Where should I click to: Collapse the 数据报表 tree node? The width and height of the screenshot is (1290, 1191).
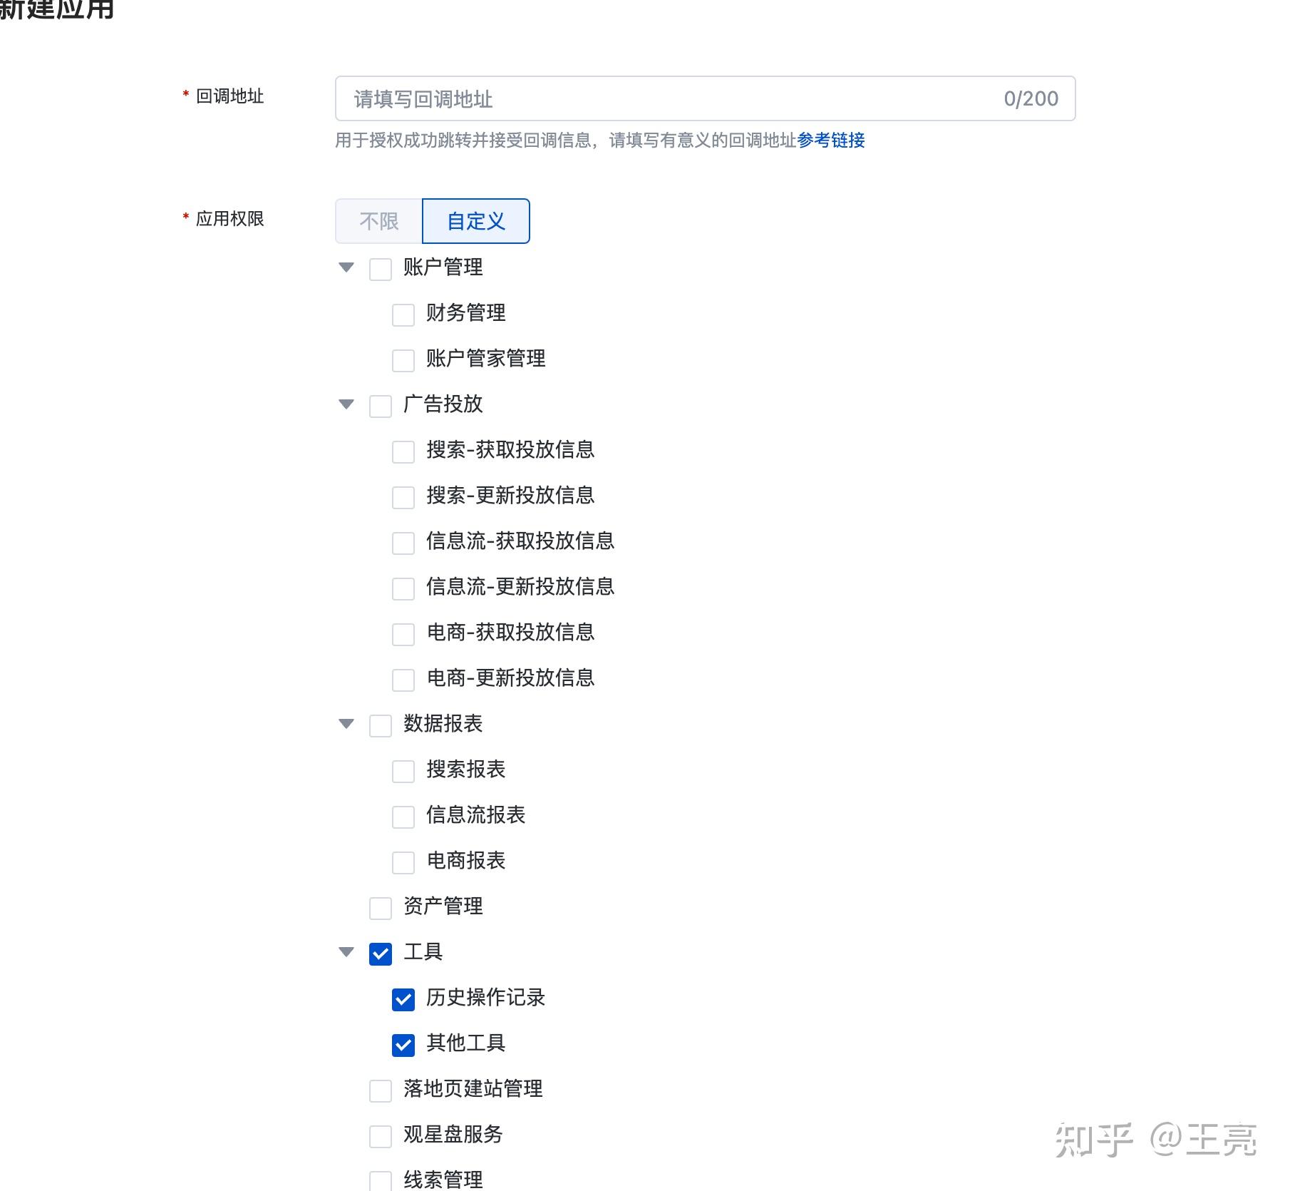(346, 724)
